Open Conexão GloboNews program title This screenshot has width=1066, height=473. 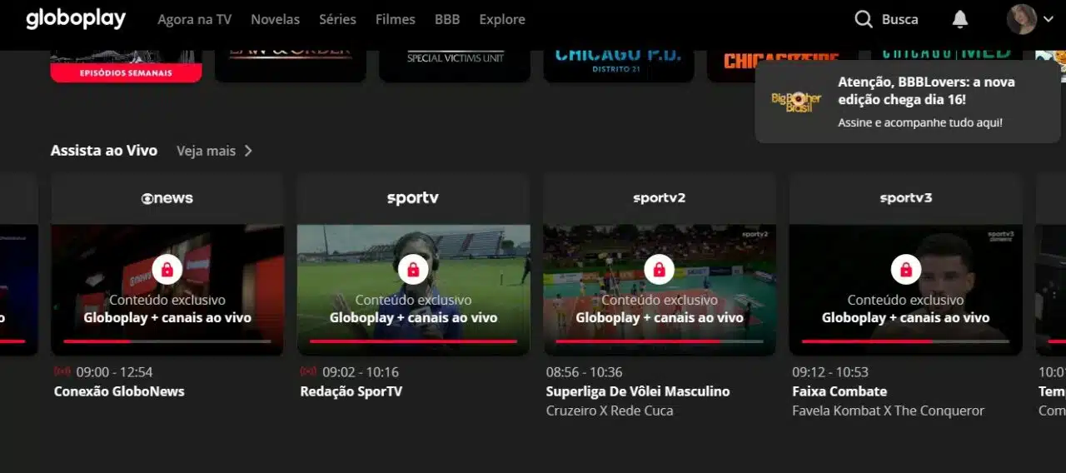119,391
